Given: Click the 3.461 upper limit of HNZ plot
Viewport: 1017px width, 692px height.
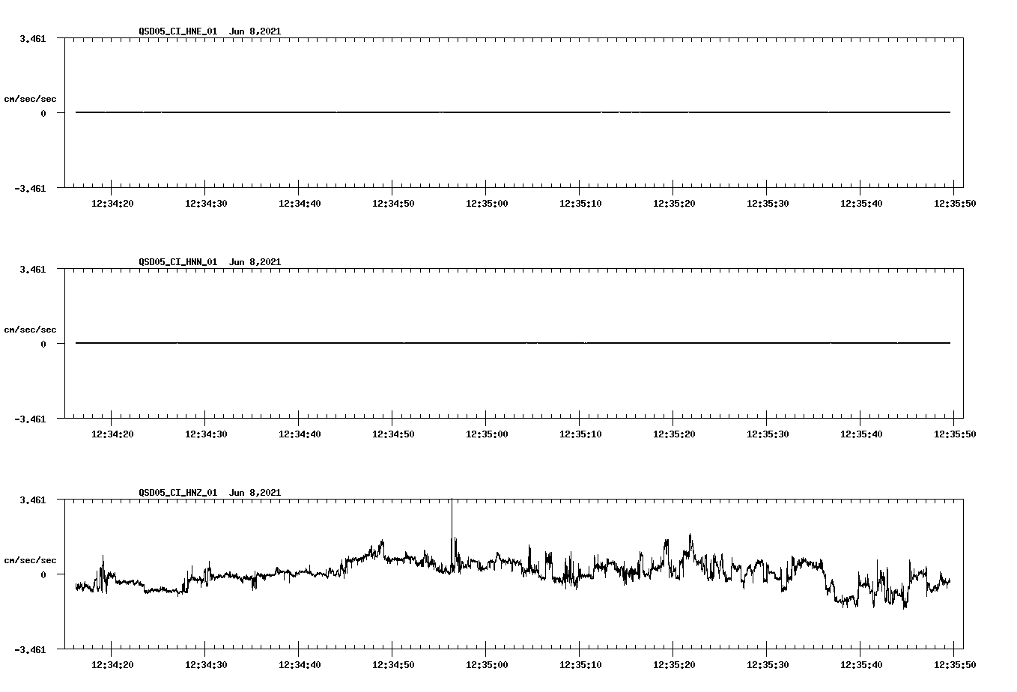Looking at the screenshot, I should pyautogui.click(x=33, y=500).
